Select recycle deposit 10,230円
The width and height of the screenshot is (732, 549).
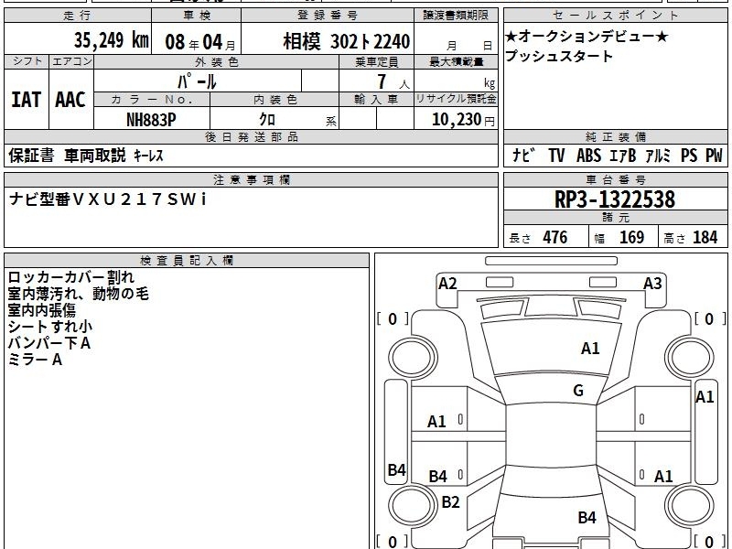coord(463,120)
